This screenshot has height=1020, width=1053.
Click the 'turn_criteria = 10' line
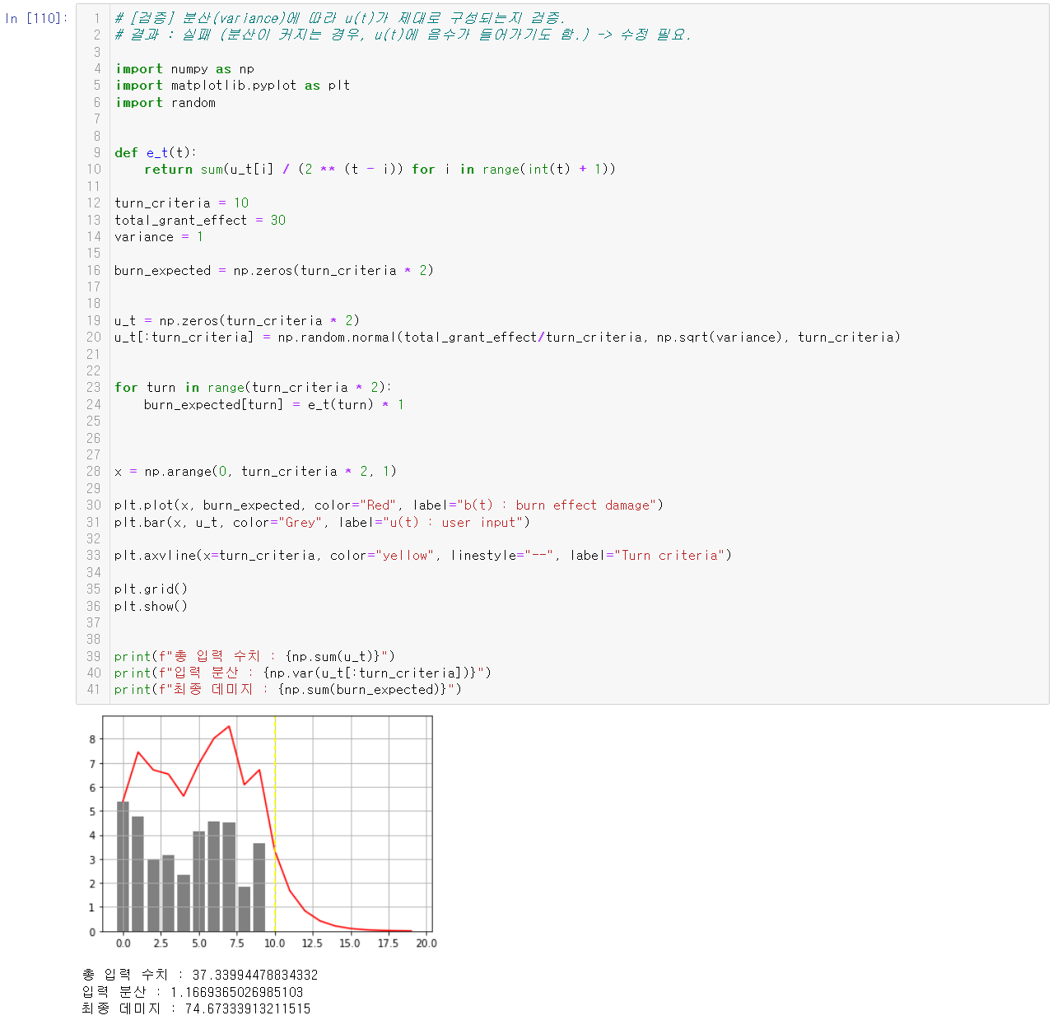[x=181, y=203]
